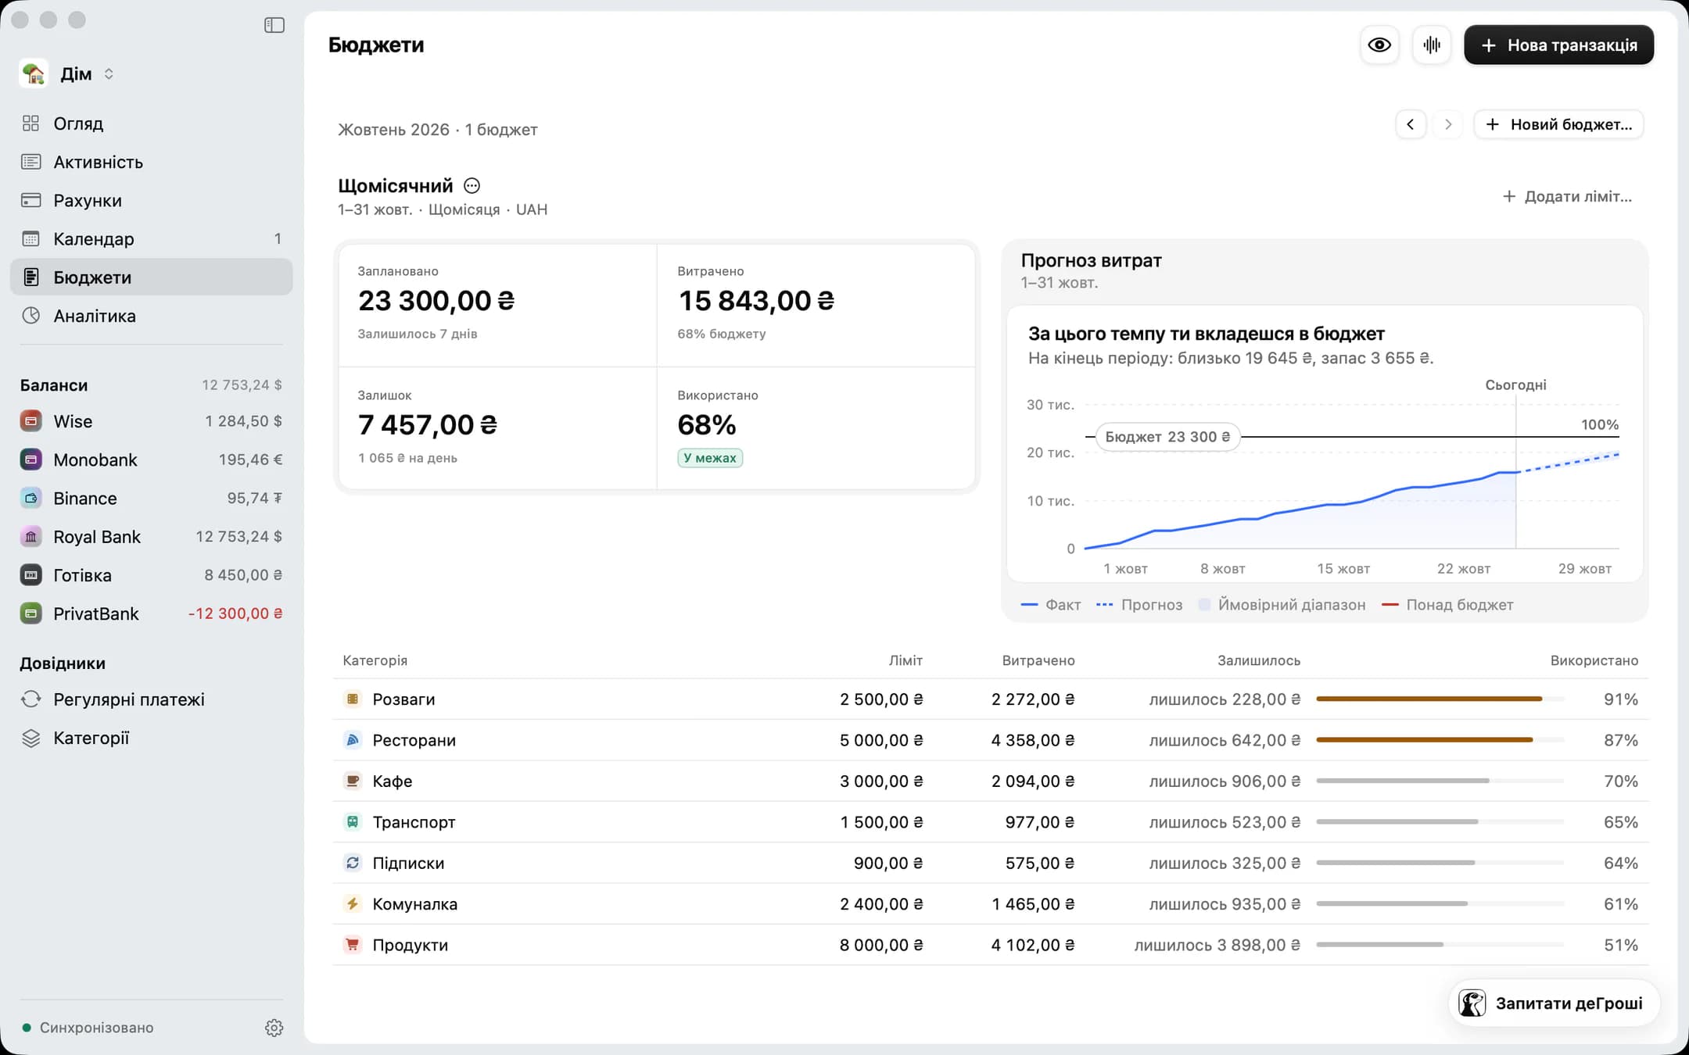Go to Активність in the sidebar
1689x1055 pixels.
click(x=152, y=162)
